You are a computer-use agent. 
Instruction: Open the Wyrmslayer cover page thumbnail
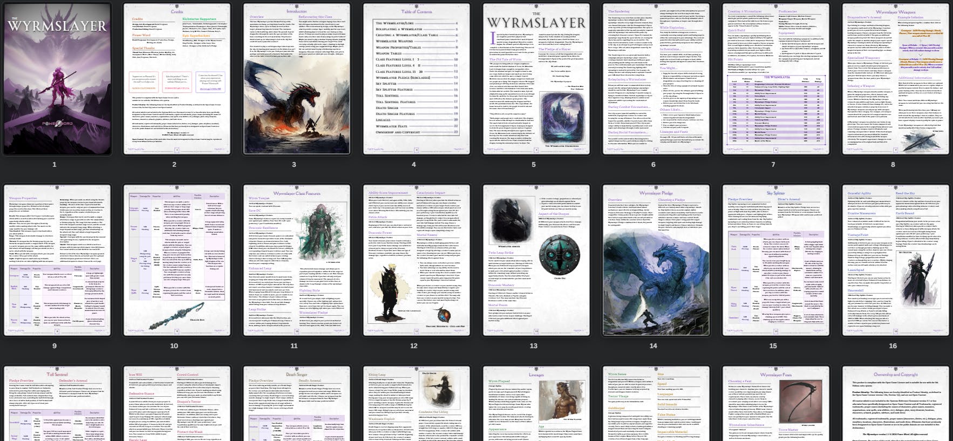57,79
